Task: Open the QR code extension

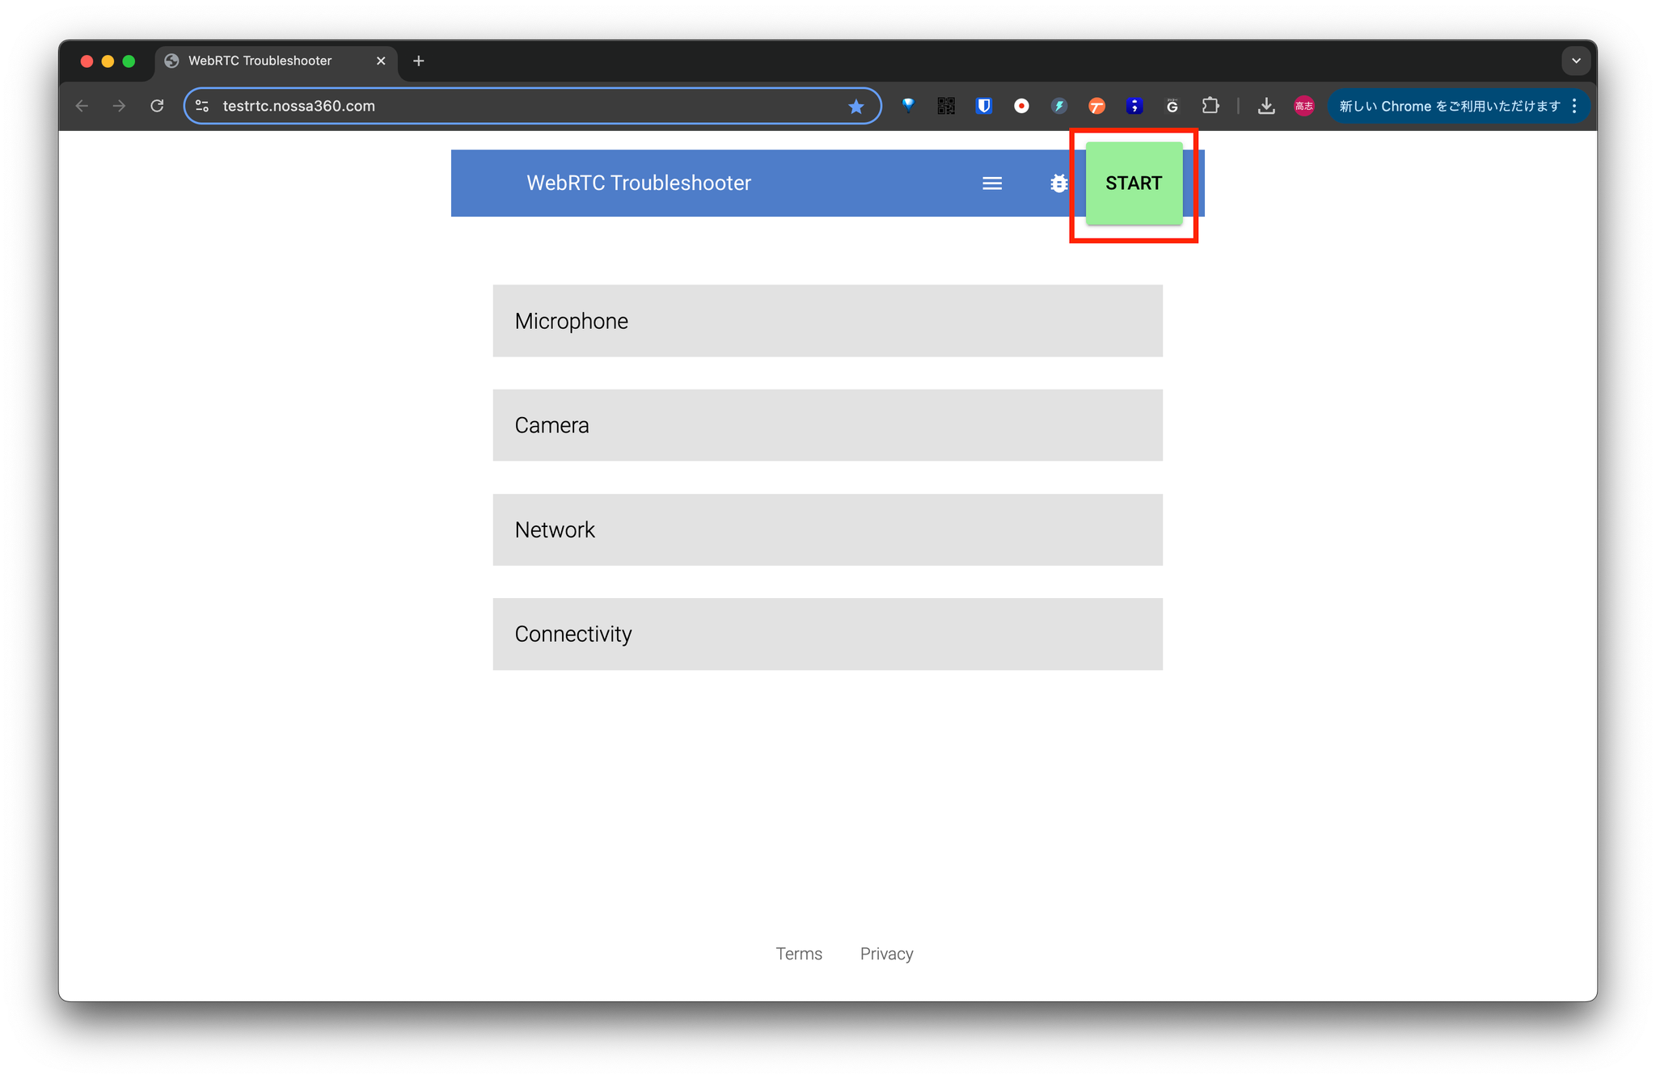Action: 946,106
